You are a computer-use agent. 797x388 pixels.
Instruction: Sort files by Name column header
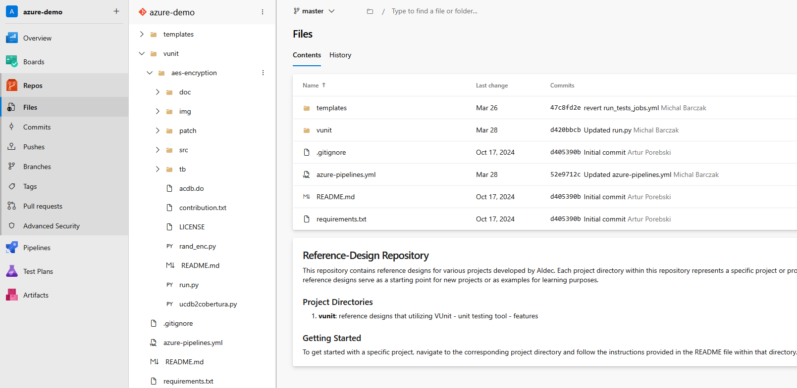(314, 86)
